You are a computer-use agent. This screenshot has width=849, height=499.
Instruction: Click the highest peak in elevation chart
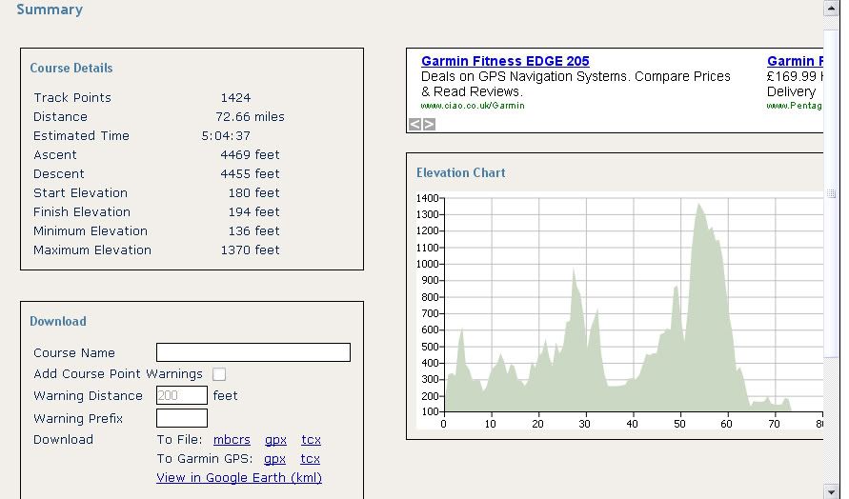point(699,205)
